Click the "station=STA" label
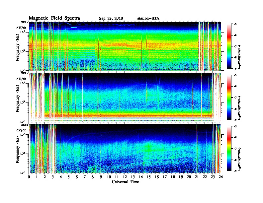 pos(148,19)
